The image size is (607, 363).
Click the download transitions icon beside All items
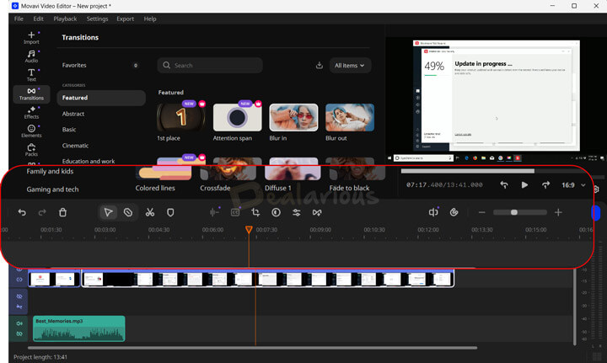320,65
